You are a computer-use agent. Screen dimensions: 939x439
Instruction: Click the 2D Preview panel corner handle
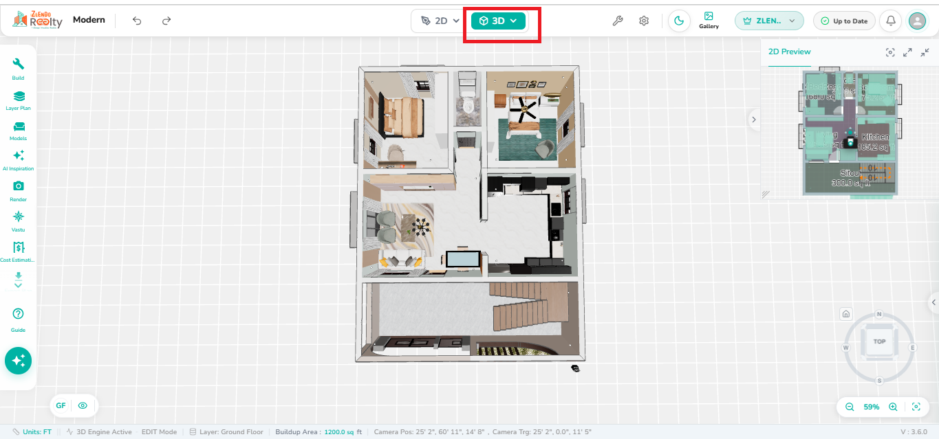(x=766, y=195)
